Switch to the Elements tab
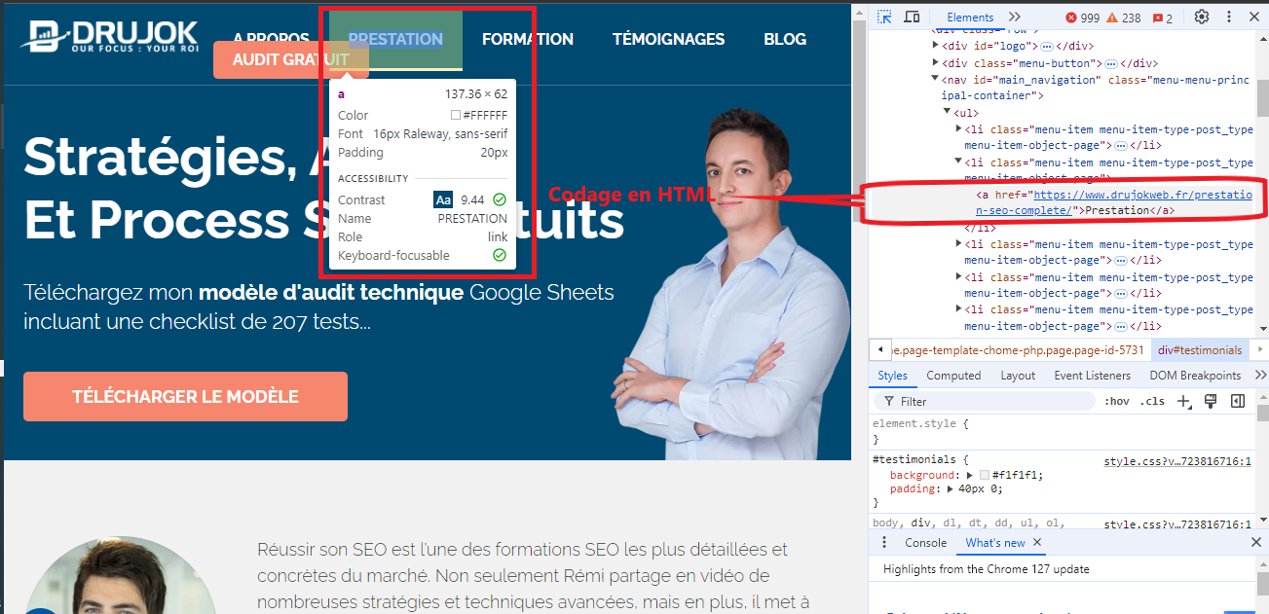The height and width of the screenshot is (614, 1269). click(970, 17)
